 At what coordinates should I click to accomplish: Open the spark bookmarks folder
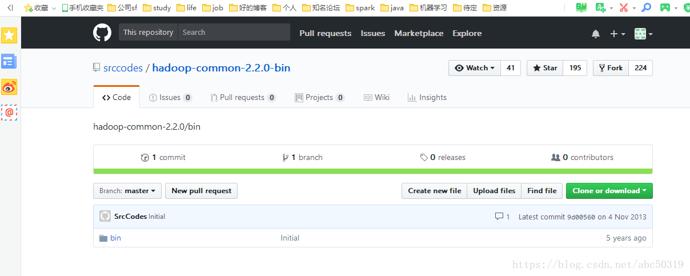click(x=360, y=8)
